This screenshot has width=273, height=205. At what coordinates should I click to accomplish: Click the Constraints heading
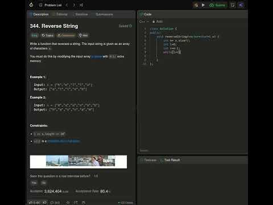tap(39, 125)
